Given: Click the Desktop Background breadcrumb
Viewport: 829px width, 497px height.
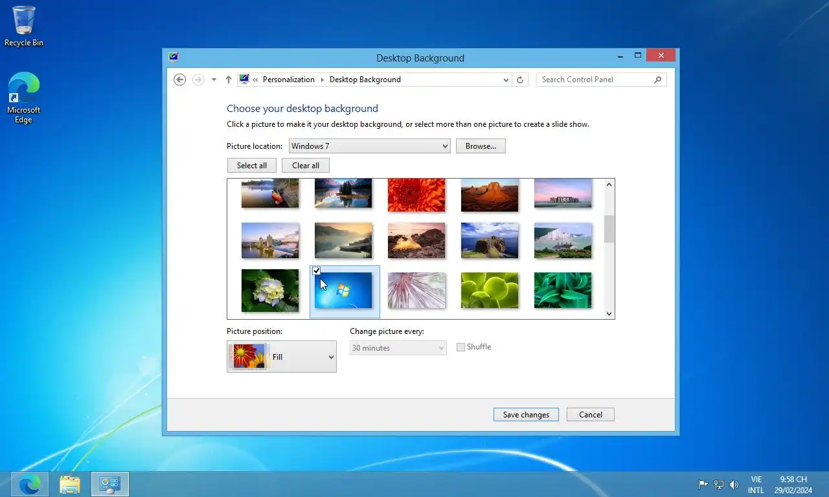Looking at the screenshot, I should (x=365, y=80).
